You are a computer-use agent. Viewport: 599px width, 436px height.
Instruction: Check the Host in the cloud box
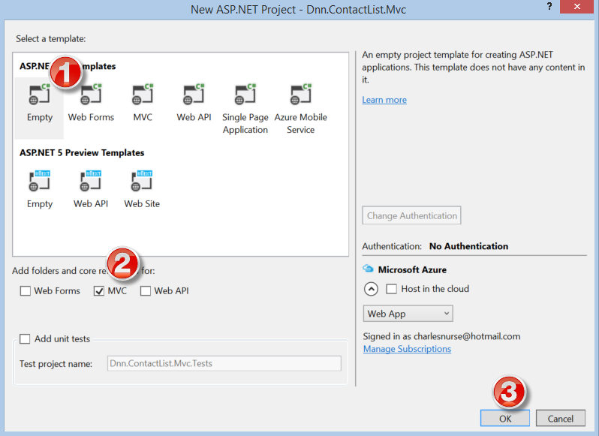coord(392,289)
